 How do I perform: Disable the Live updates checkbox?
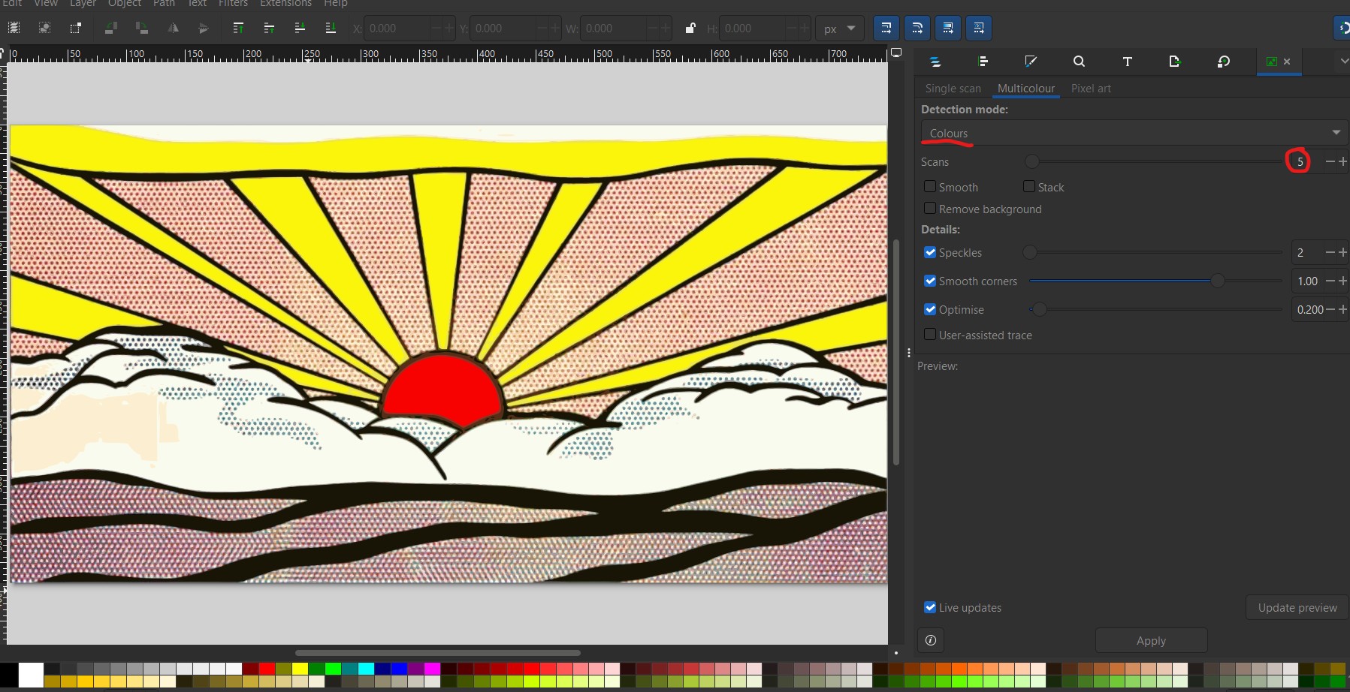(930, 607)
